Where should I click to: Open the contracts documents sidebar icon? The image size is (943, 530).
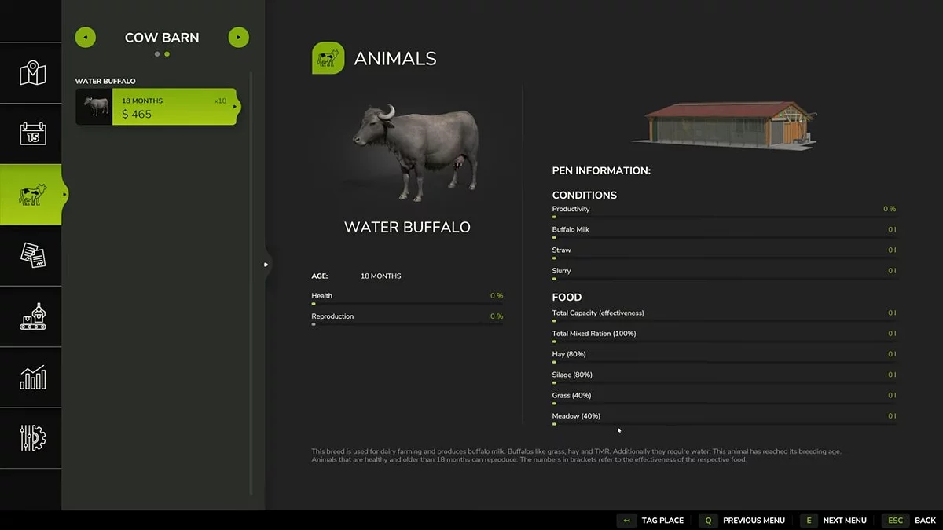coord(32,255)
